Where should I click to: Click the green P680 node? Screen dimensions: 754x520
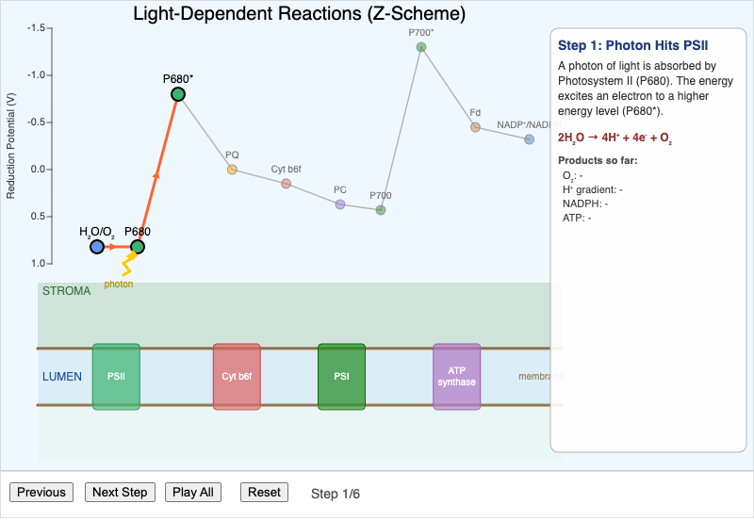(138, 247)
